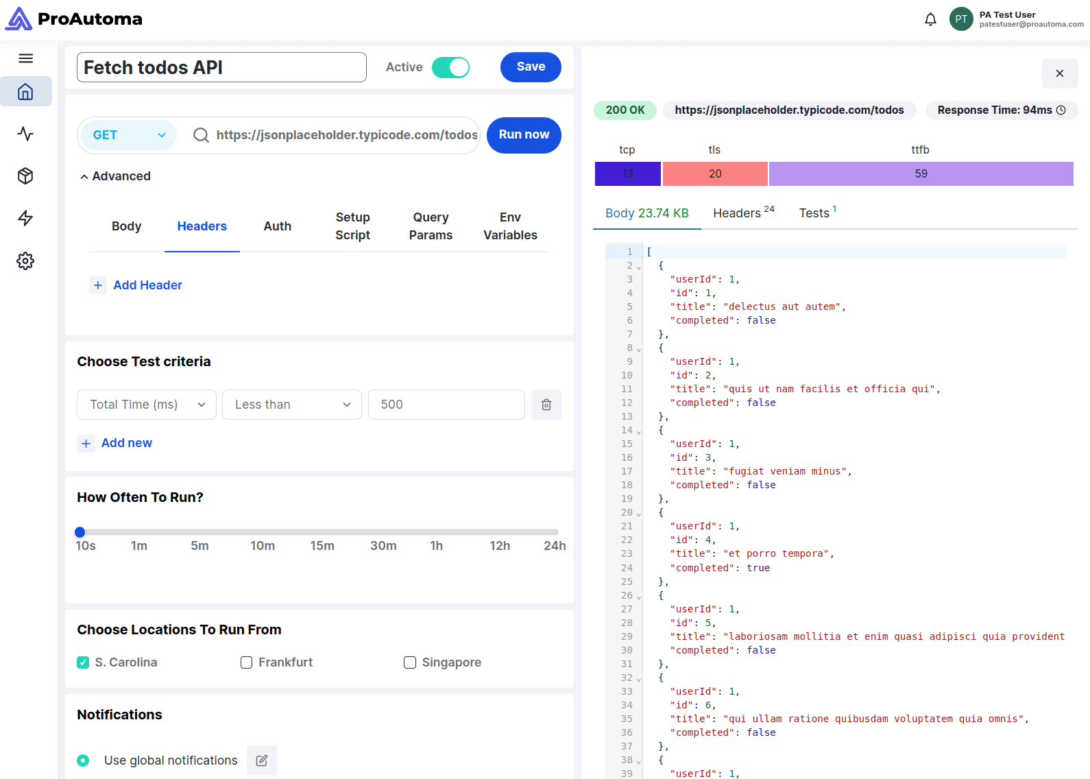1090x779 pixels.
Task: Check the Singapore location
Action: click(410, 662)
